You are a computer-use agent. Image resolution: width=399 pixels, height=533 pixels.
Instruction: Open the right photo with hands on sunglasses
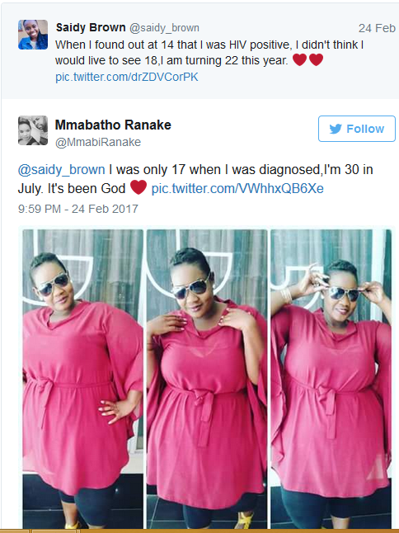click(331, 379)
